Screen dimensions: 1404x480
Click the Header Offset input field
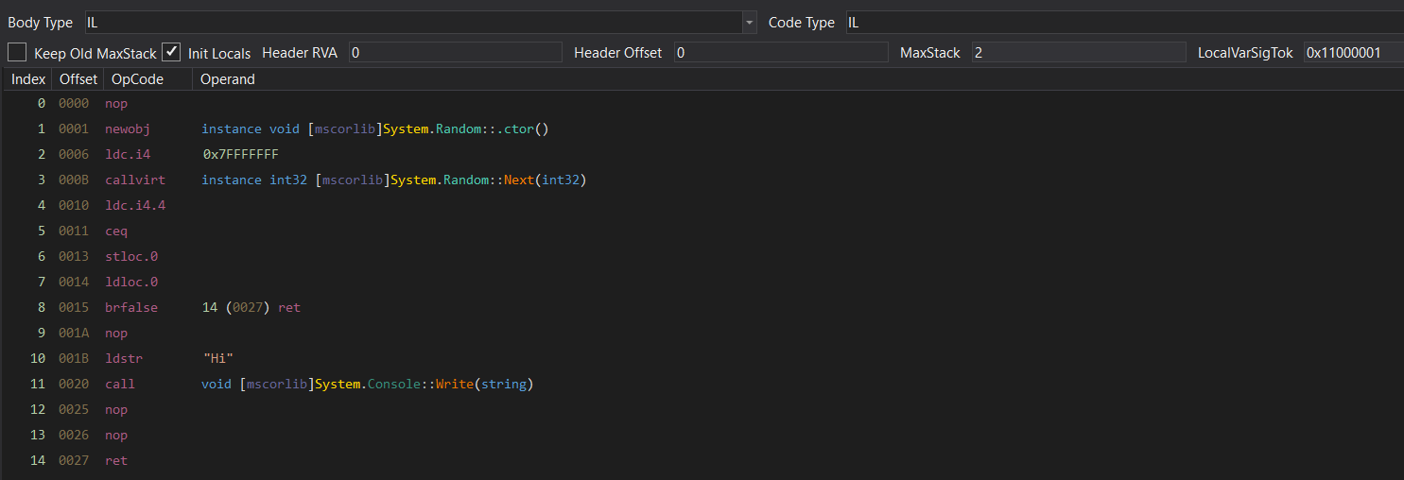(781, 53)
